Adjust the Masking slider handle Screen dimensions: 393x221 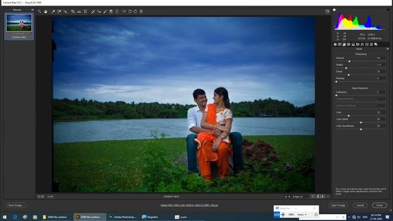pos(337,82)
